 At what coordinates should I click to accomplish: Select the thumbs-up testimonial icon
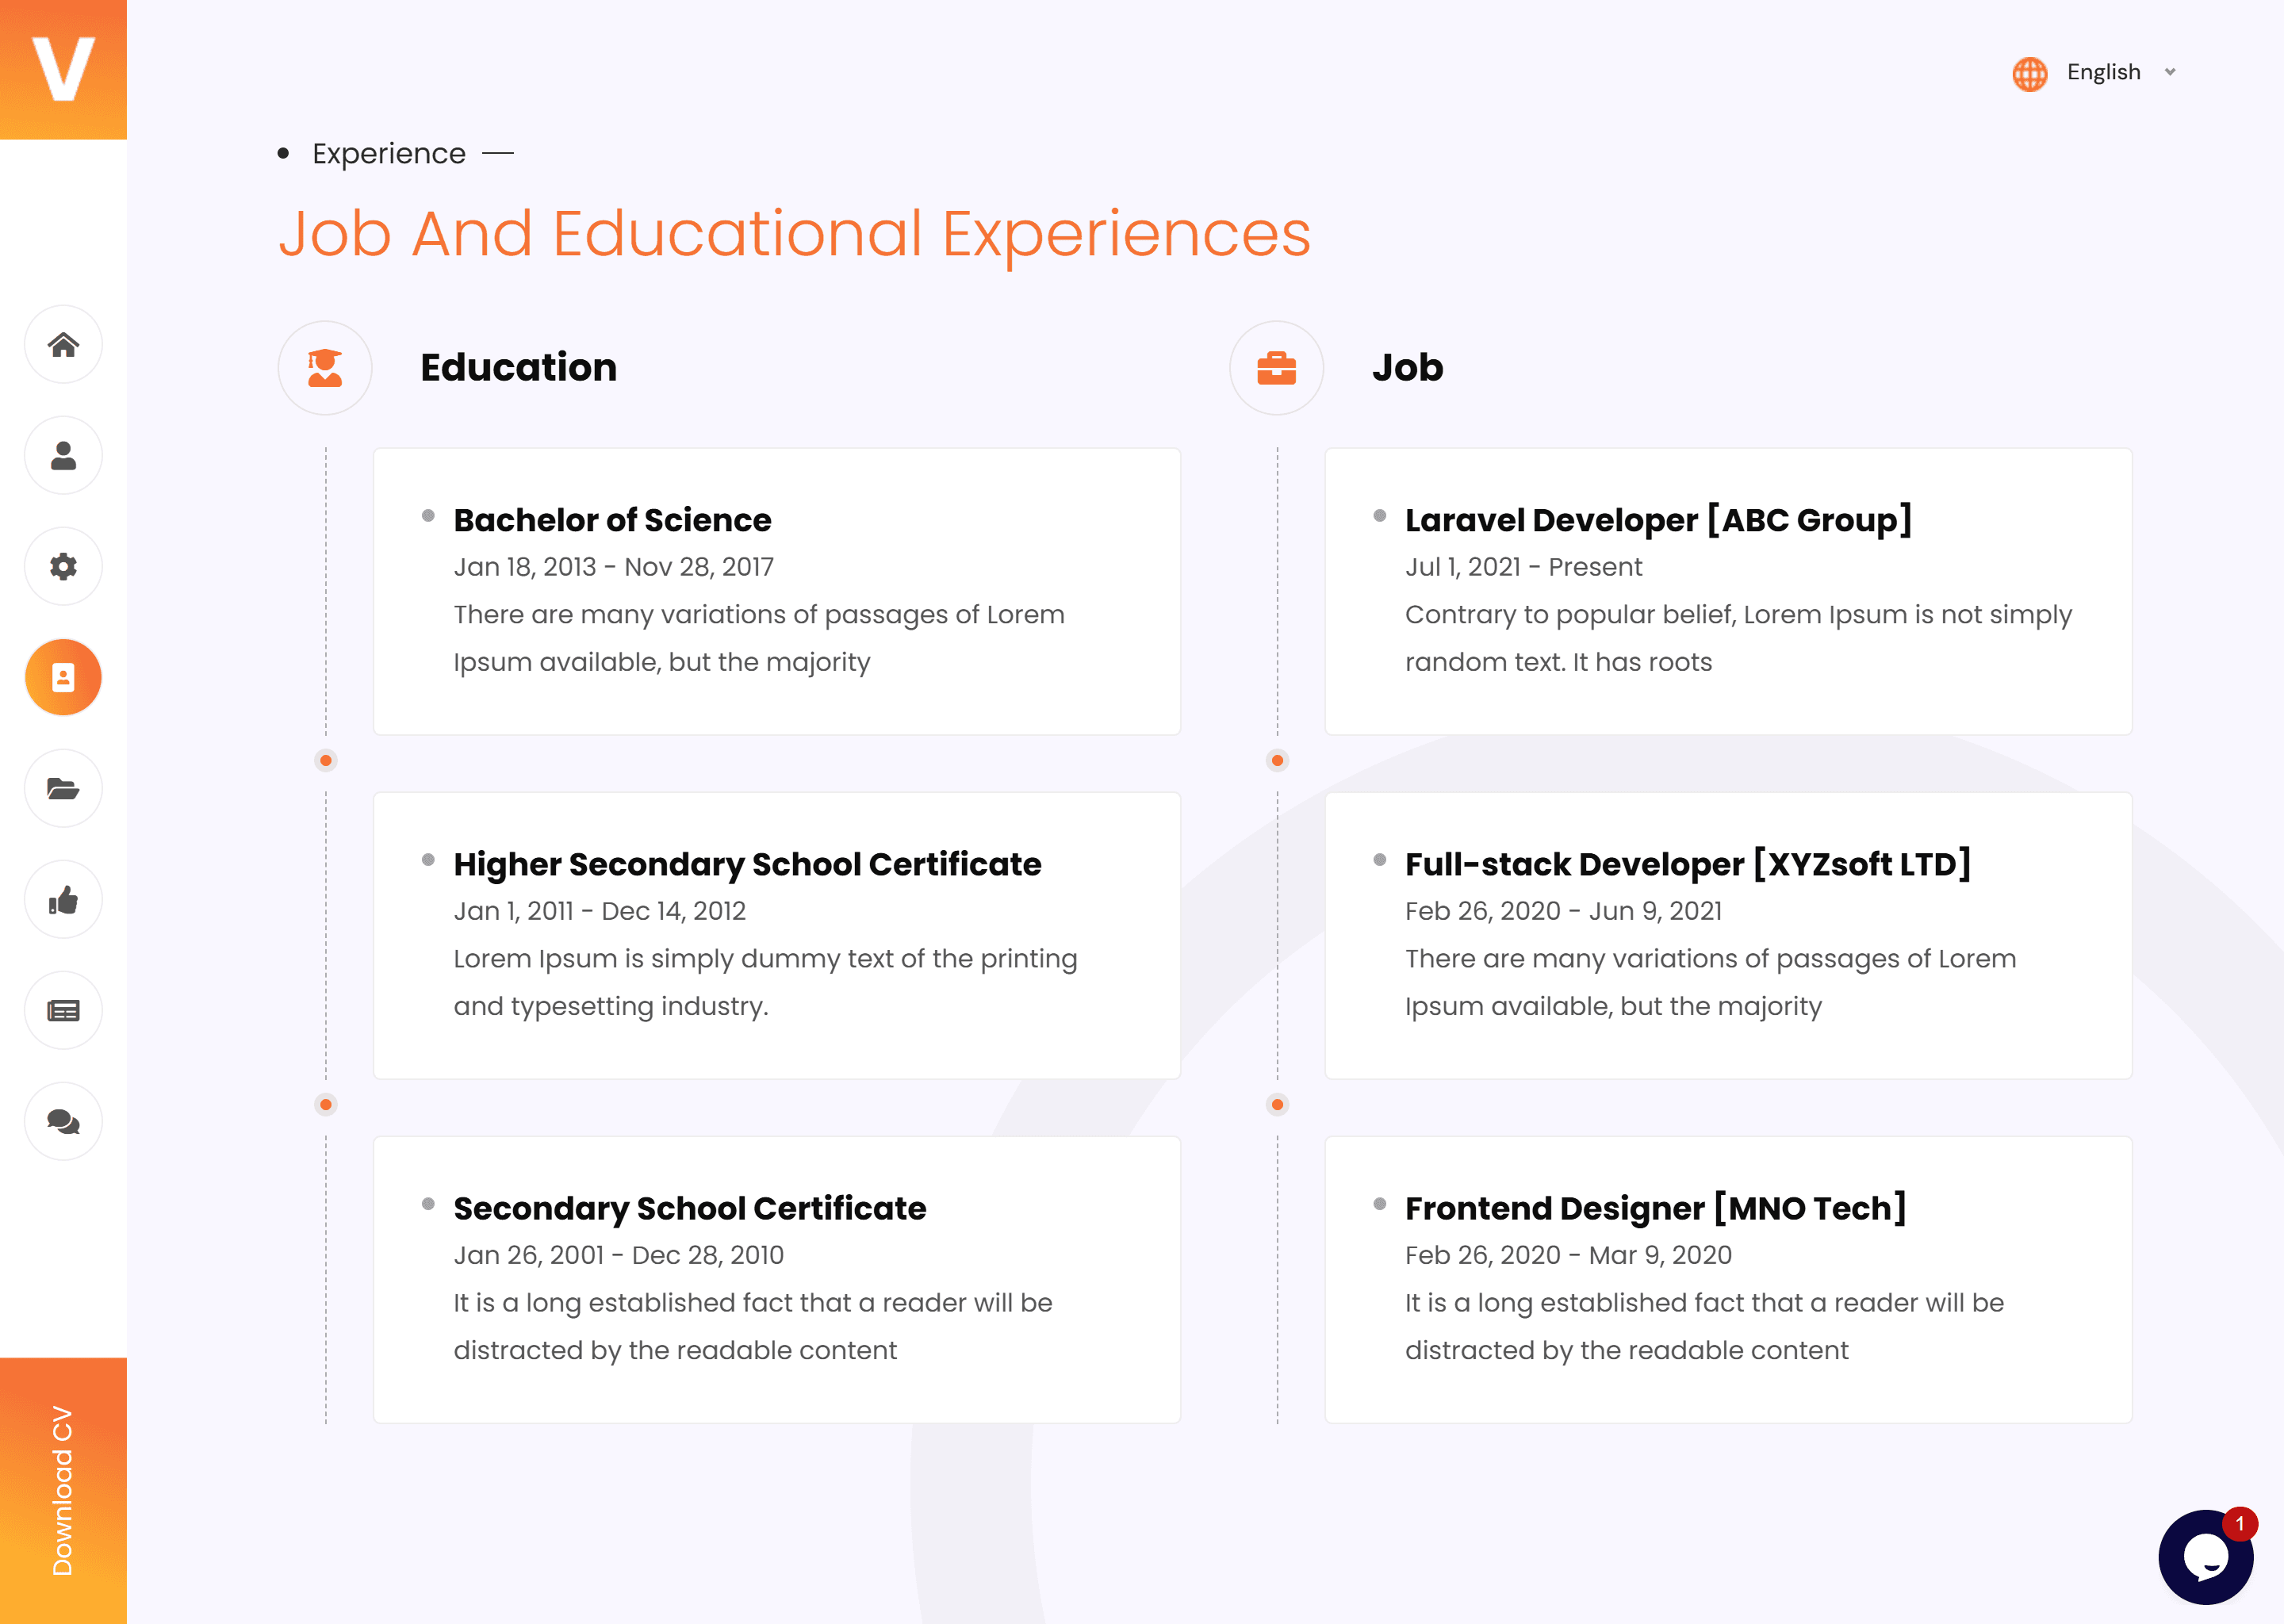click(x=63, y=900)
